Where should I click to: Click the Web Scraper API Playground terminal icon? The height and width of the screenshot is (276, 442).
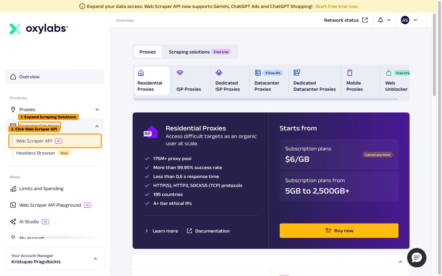click(13, 205)
